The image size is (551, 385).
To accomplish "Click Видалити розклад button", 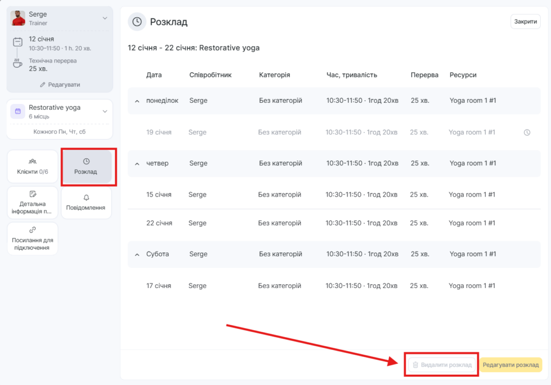I will click(x=442, y=365).
